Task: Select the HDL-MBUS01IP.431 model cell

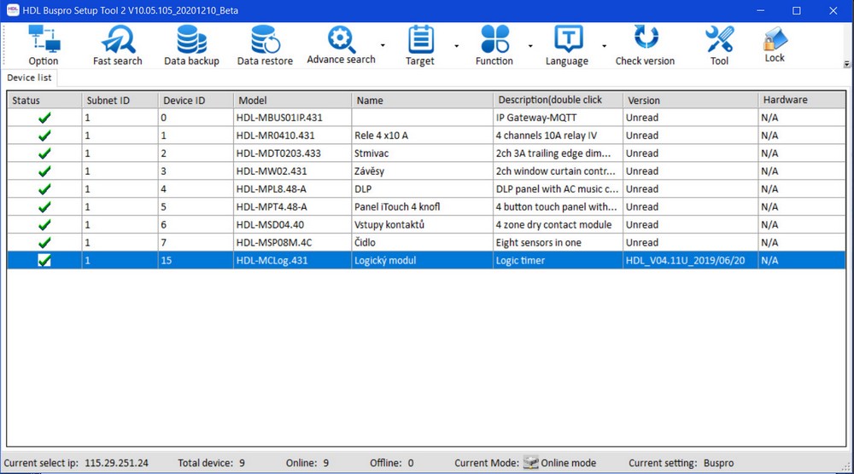Action: tap(292, 118)
